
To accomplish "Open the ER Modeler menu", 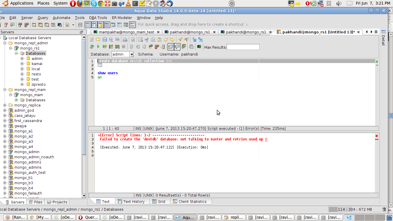I will (x=122, y=18).
